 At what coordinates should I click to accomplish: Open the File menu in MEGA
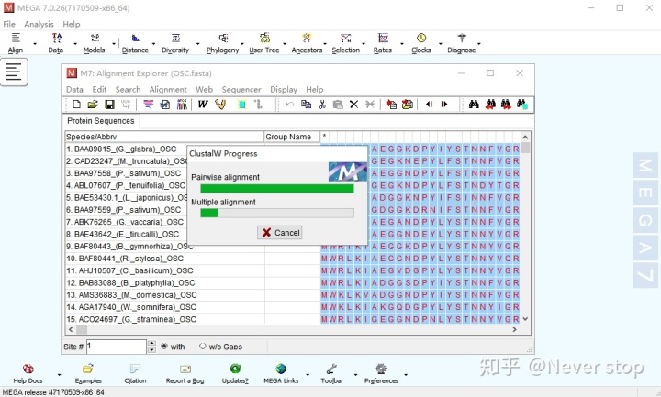tap(9, 24)
